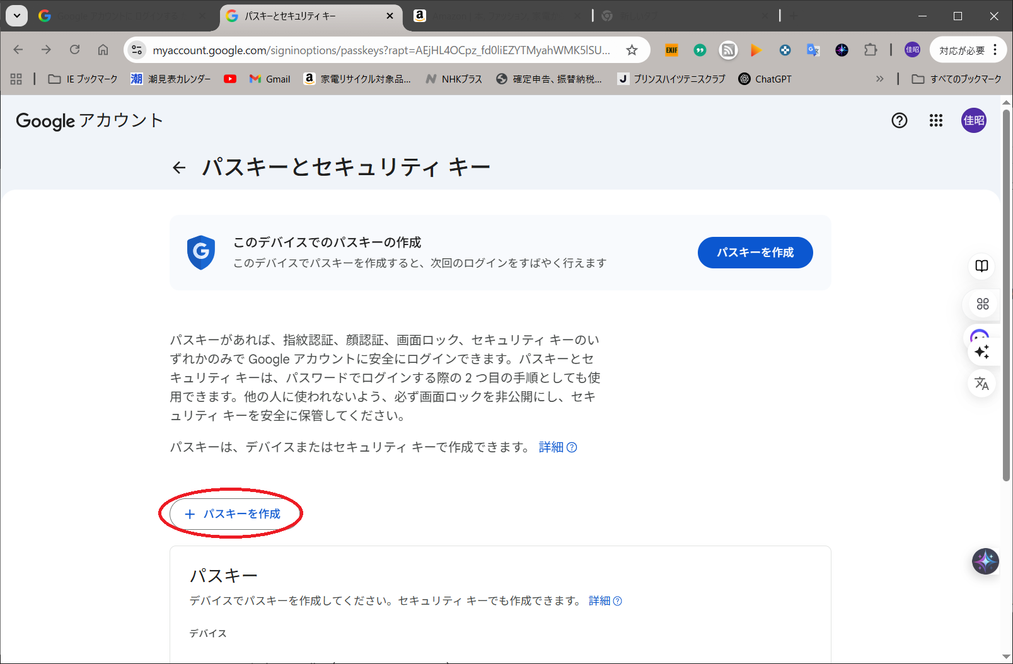Click the reload page icon
1013x664 pixels.
click(75, 50)
